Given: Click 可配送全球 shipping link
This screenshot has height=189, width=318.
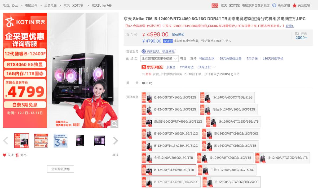Looking at the screenshot, I should 207,58.
